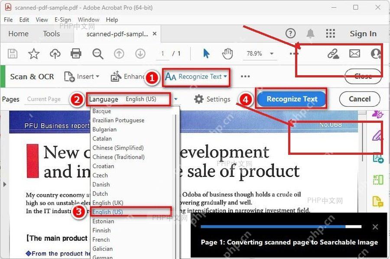Select Brazilian Portuguese language

tap(118, 120)
